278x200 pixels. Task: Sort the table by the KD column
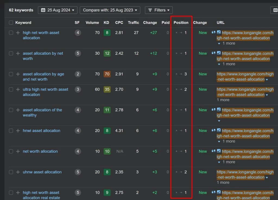click(x=106, y=23)
